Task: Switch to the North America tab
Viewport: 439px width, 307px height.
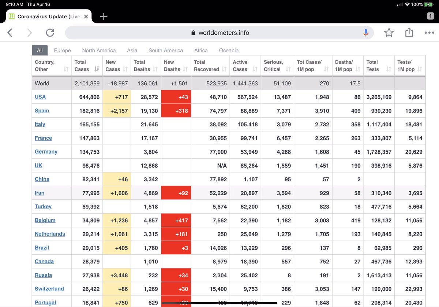Action: (99, 51)
